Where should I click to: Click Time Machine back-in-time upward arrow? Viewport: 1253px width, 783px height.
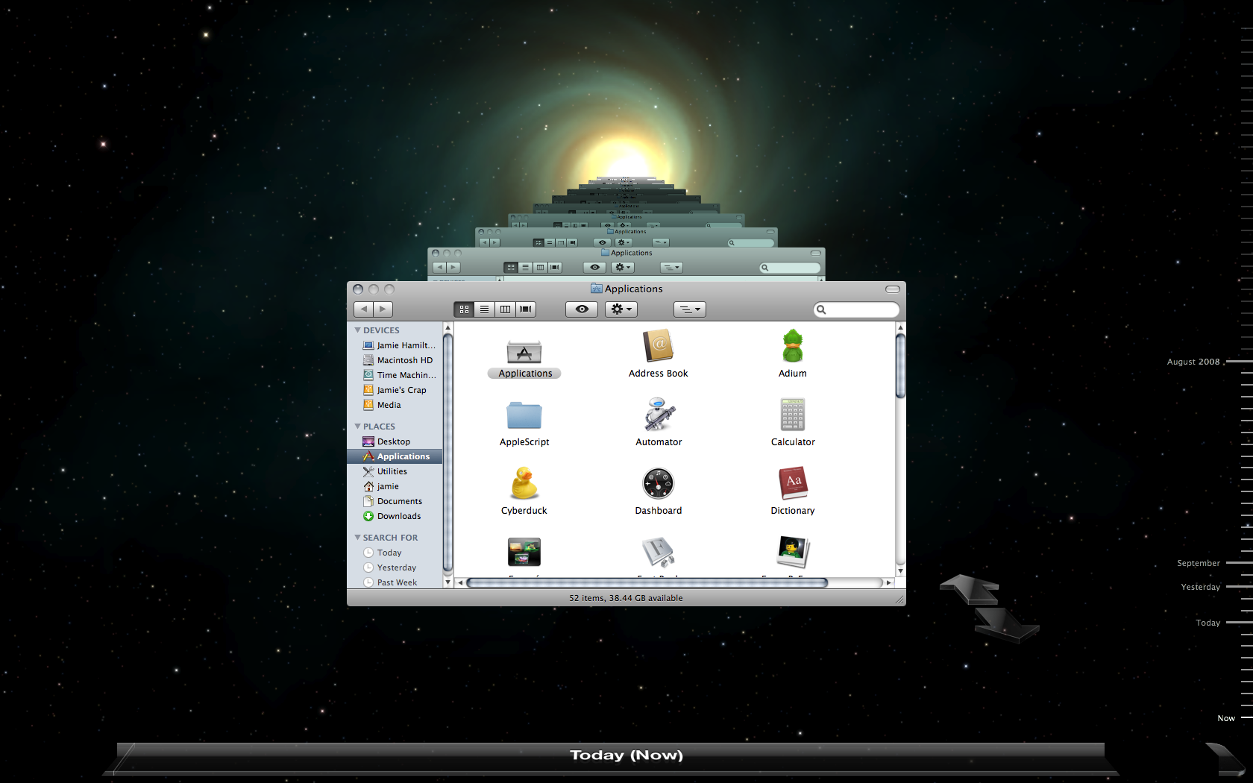coord(970,589)
